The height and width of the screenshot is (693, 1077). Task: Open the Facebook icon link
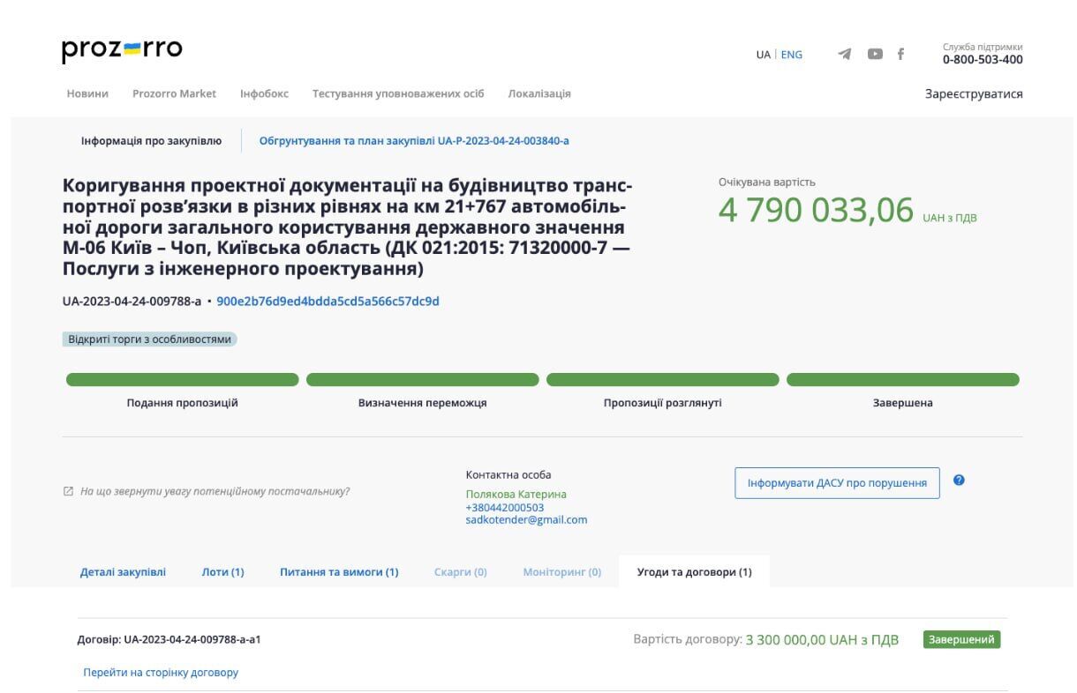[900, 54]
